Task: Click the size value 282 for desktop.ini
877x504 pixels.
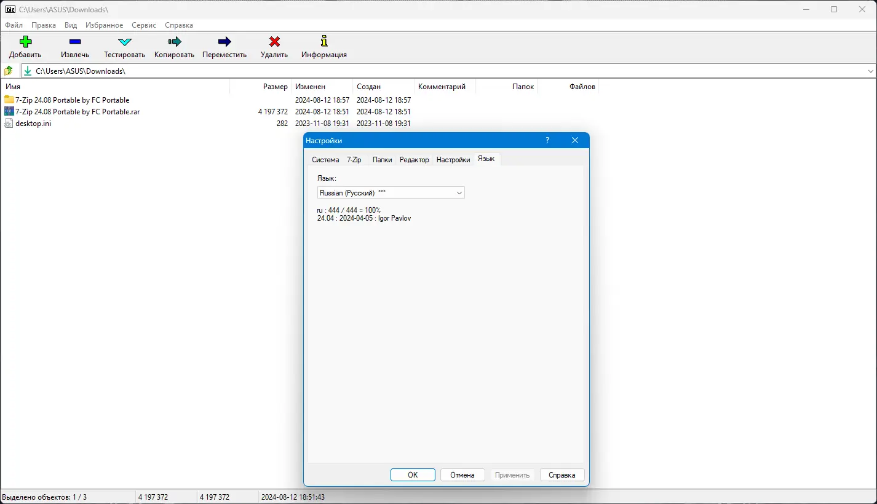Action: pyautogui.click(x=282, y=124)
